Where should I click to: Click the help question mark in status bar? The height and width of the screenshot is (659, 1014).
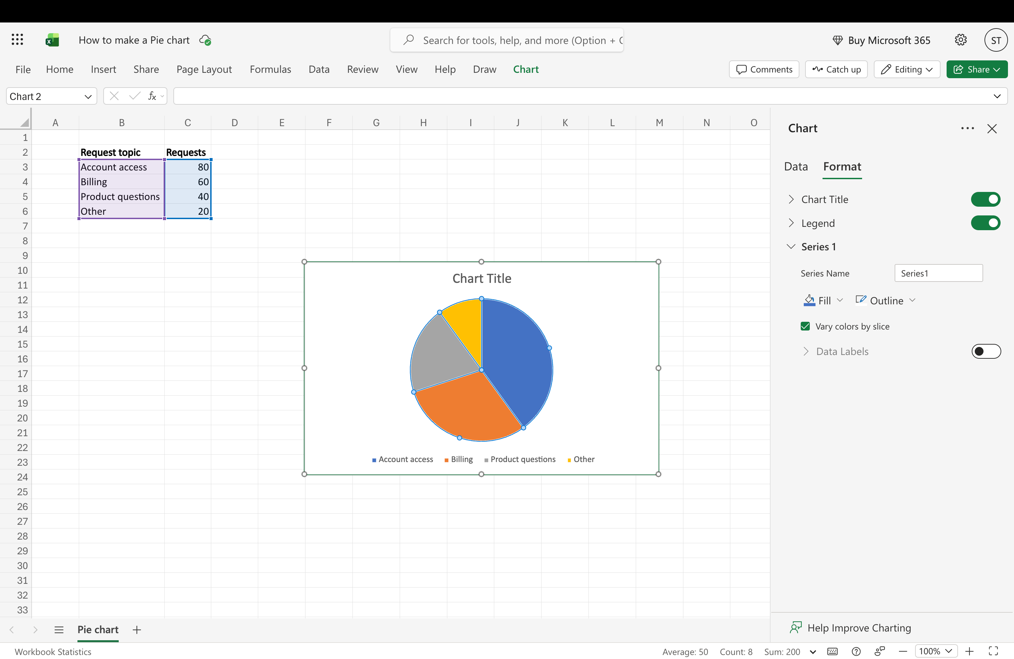856,651
